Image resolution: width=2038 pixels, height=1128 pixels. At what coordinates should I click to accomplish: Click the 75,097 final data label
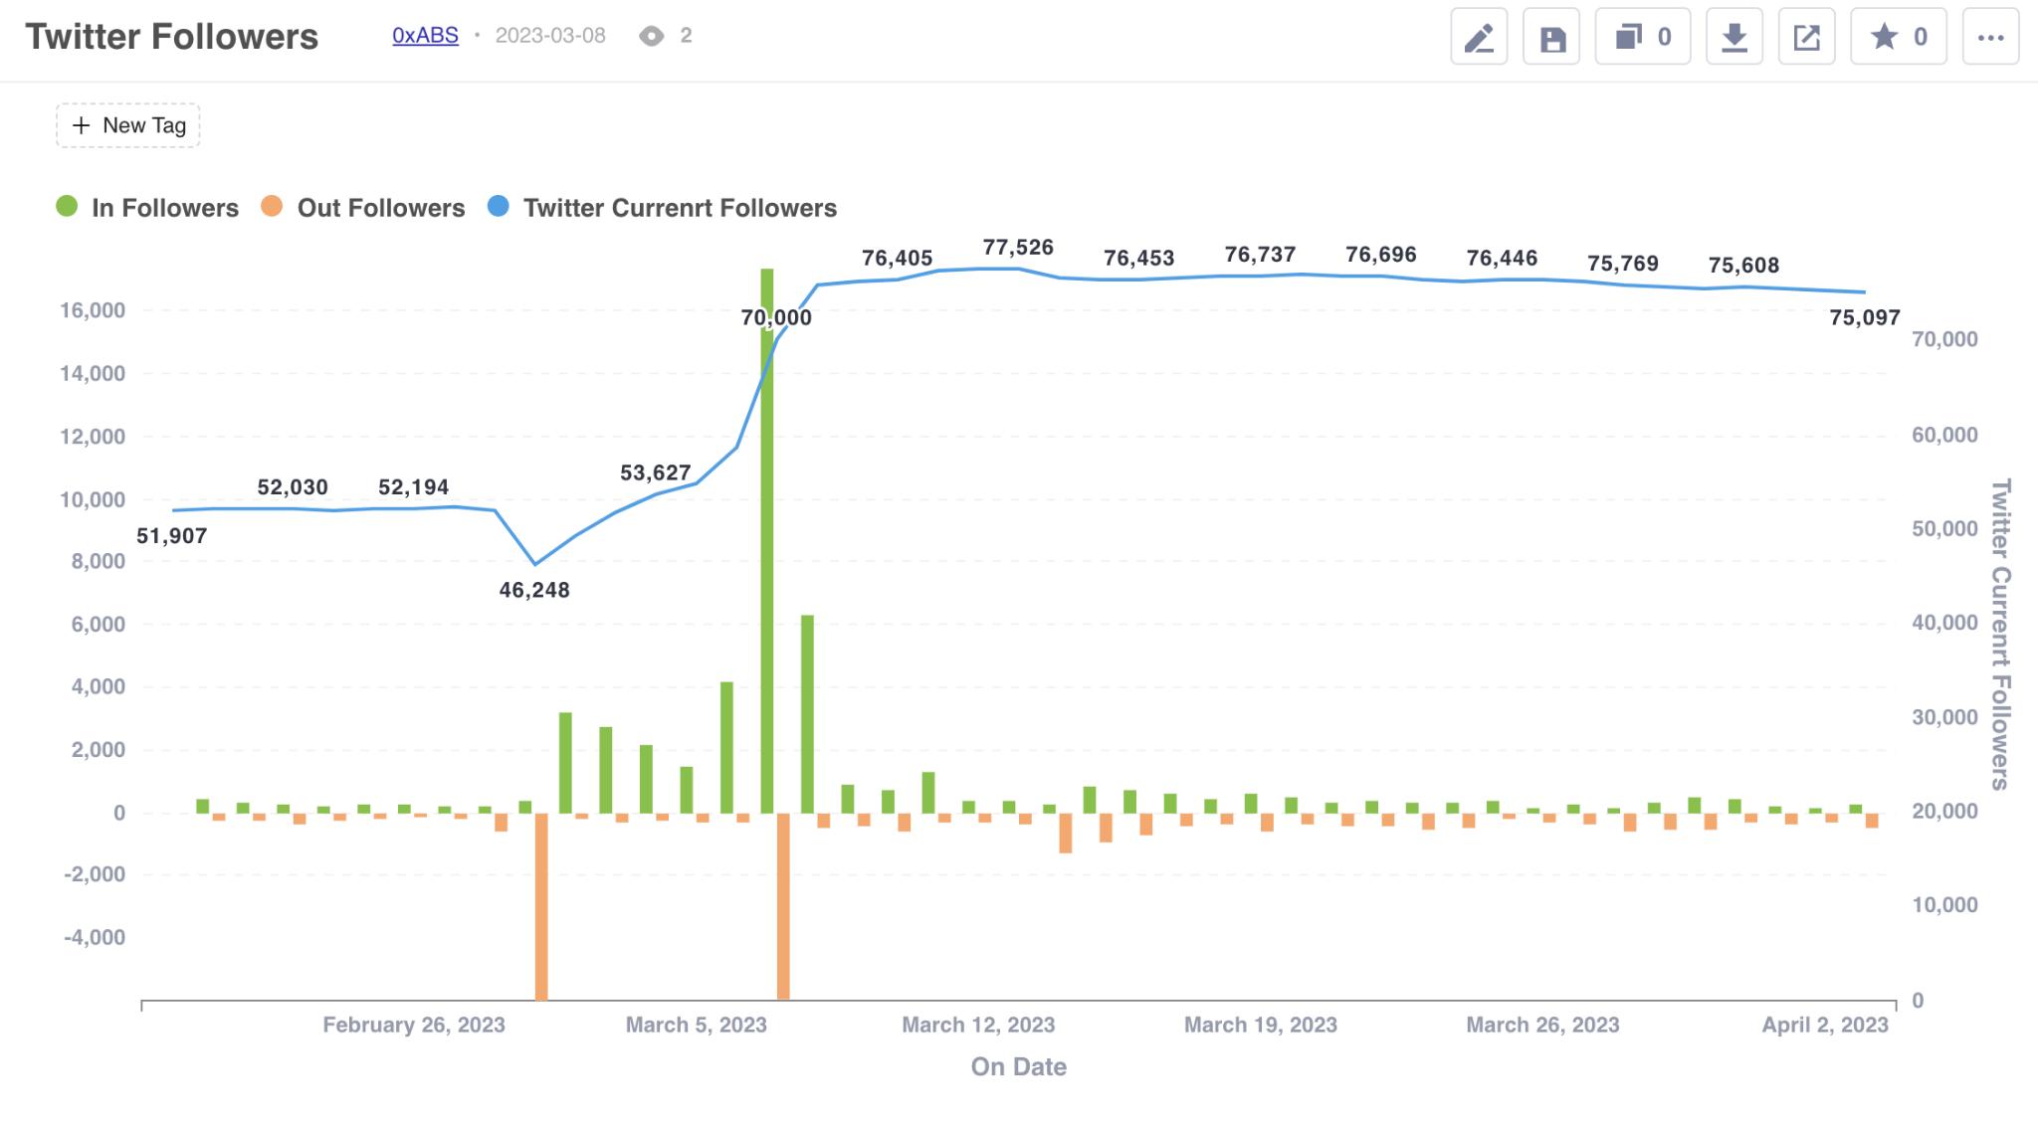[x=1865, y=318]
